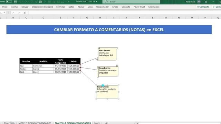Expand the Name Box dropdown arrow
Image resolution: width=221 pixels, height=124 pixels.
point(4,13)
